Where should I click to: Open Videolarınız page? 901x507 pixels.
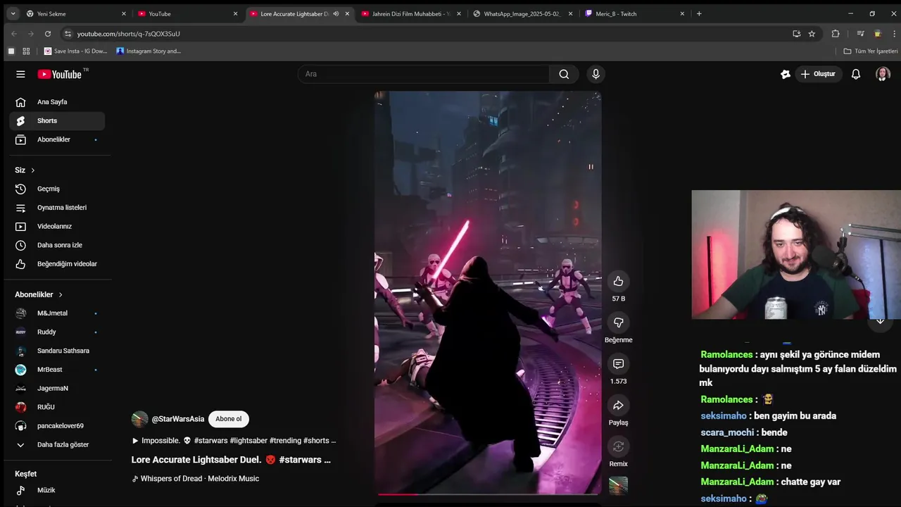pos(57,227)
